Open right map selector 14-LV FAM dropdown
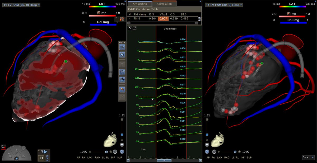The height and width of the screenshot is (163, 317). click(224, 5)
